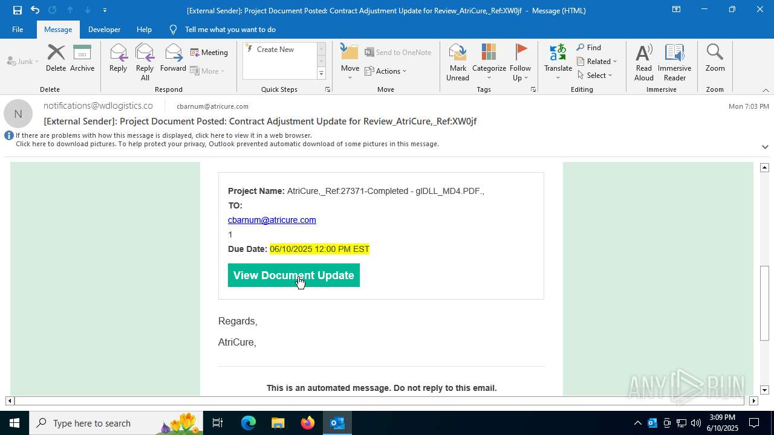774x435 pixels.
Task: Mark the message as Unread
Action: click(458, 62)
